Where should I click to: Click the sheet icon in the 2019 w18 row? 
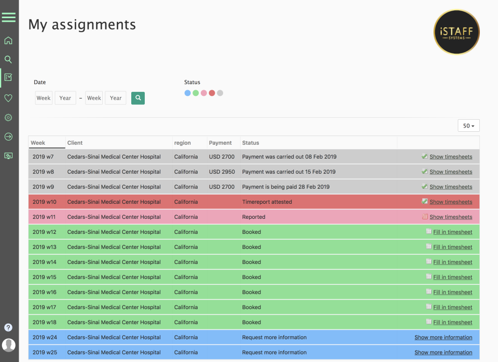tap(428, 322)
